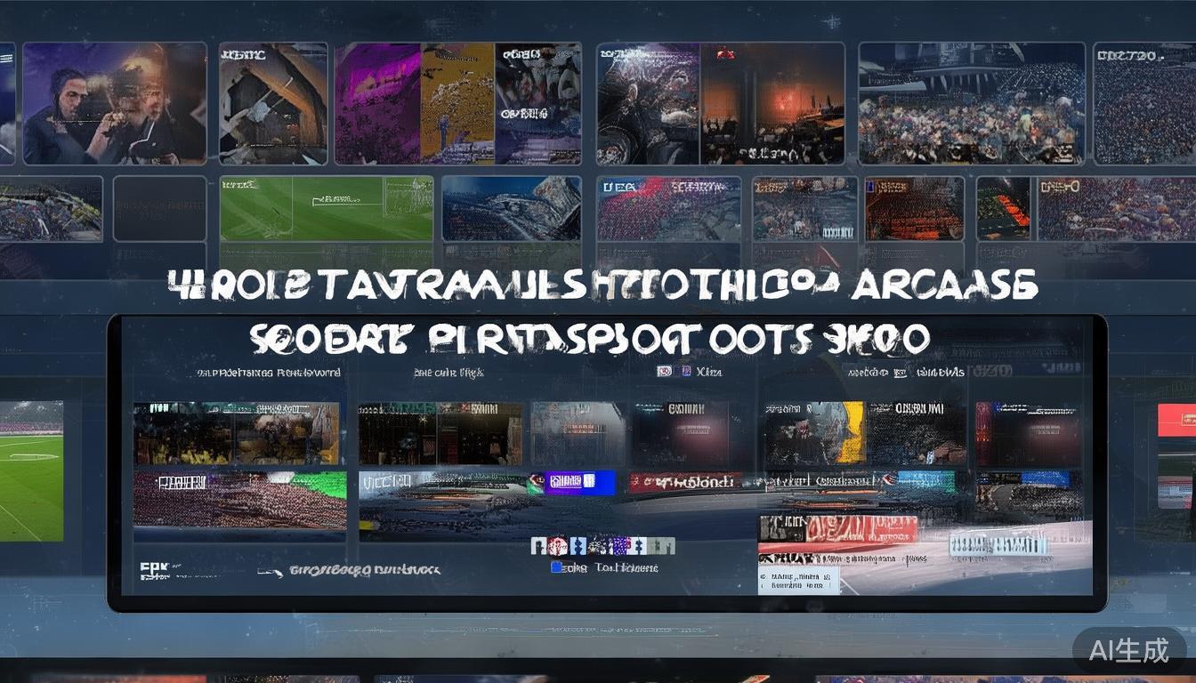Open the thumbnail with orange glowing fire scene
The width and height of the screenshot is (1196, 683).
coord(772,104)
